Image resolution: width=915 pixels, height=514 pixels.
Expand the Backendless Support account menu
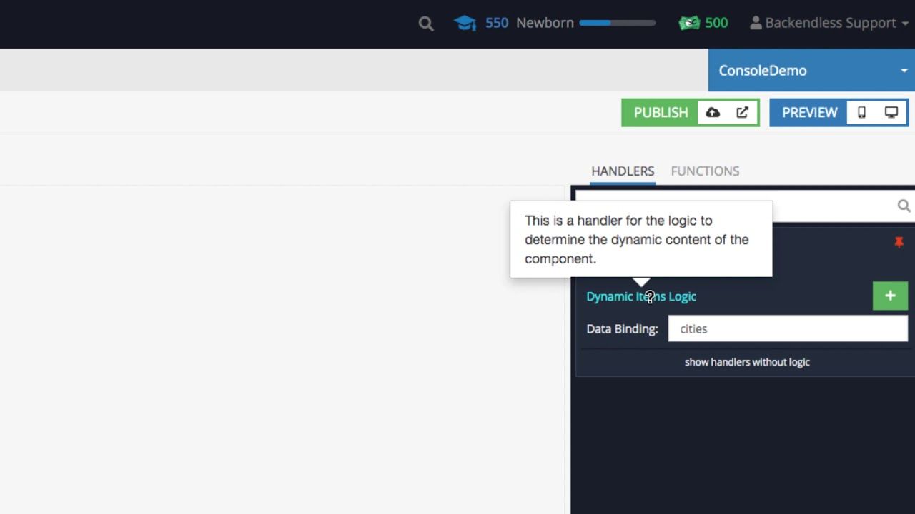[829, 23]
